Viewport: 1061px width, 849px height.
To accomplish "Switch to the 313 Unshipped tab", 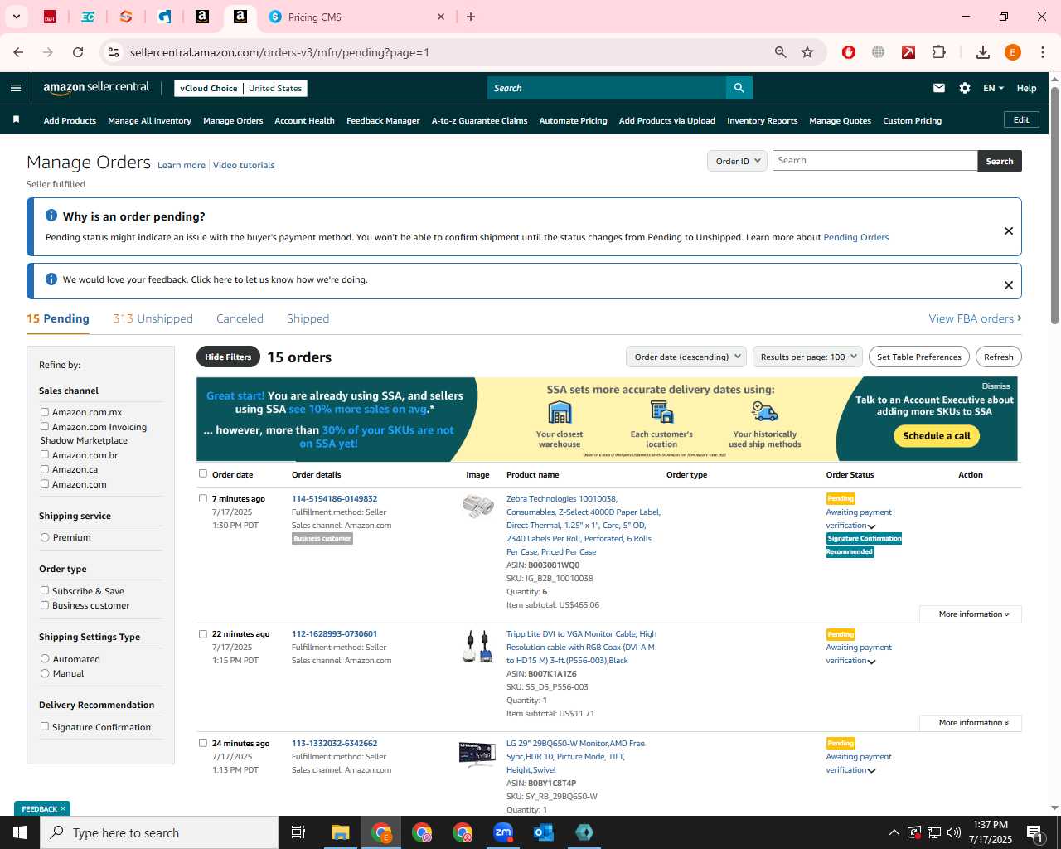I will coord(153,318).
